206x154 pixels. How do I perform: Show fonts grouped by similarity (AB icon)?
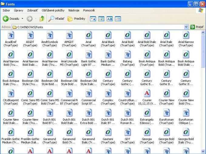point(110,19)
